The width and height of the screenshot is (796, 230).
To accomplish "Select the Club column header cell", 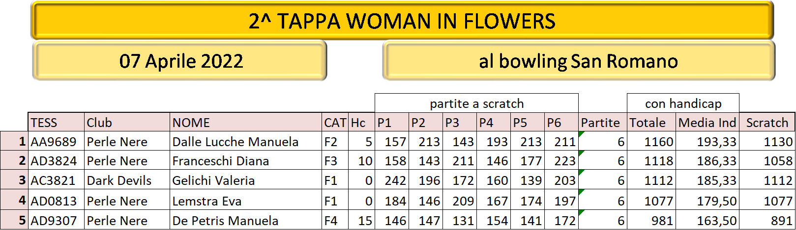I will pyautogui.click(x=127, y=122).
